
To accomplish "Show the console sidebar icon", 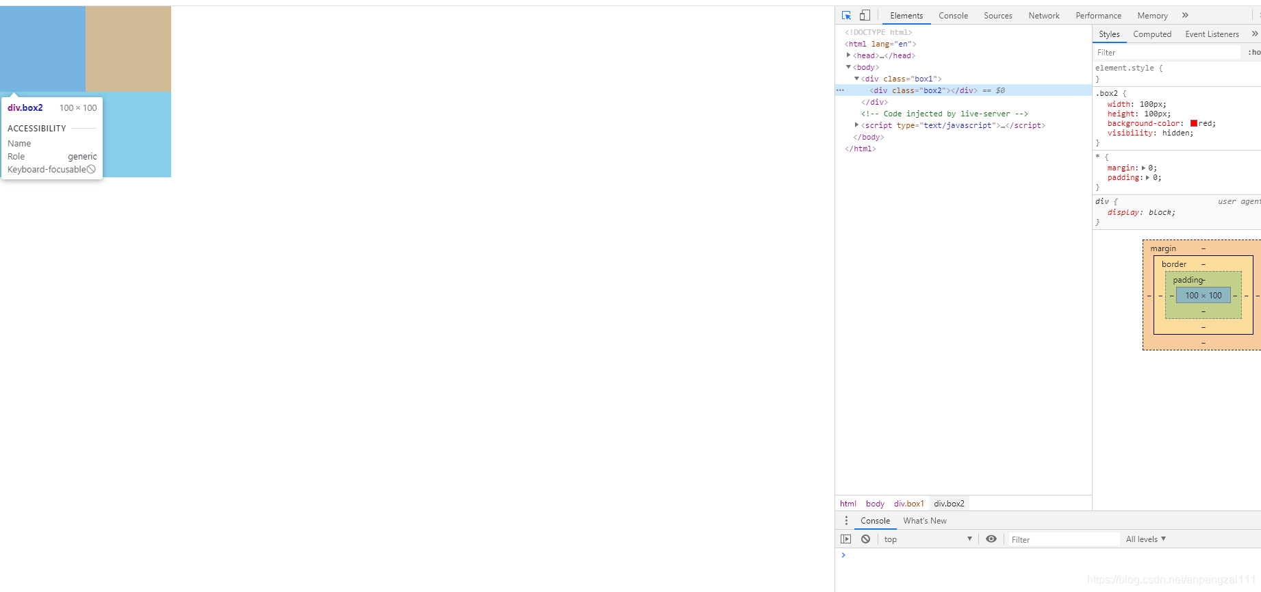I will coord(846,539).
